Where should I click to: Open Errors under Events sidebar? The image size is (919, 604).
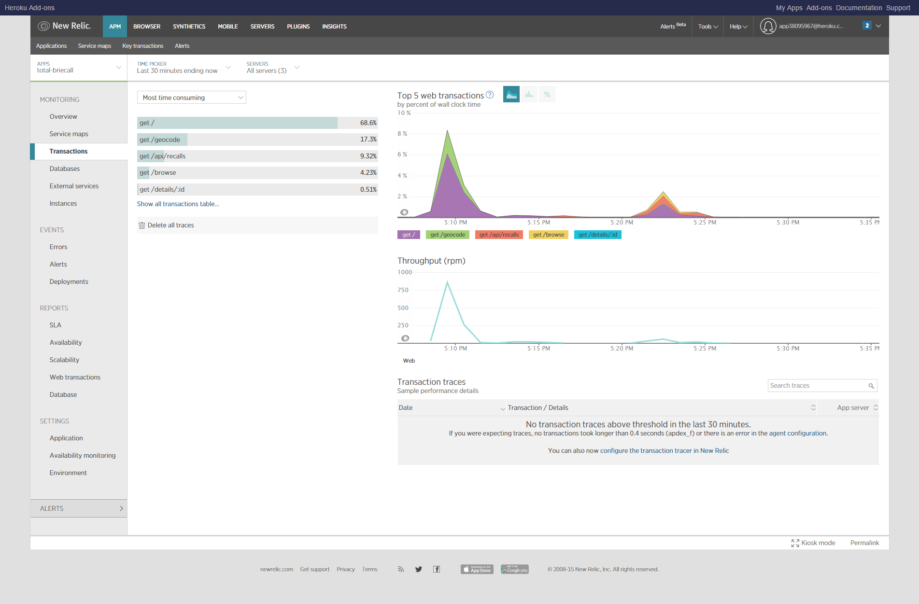pyautogui.click(x=58, y=247)
